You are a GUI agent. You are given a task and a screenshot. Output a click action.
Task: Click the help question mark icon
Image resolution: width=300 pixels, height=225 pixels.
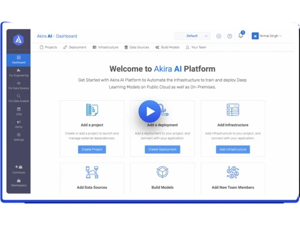[x=230, y=36]
